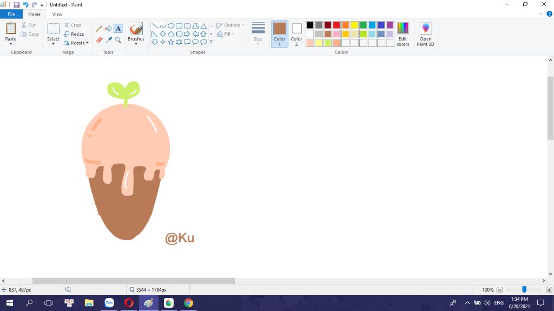Open File Explorer from the taskbar

coord(89,303)
